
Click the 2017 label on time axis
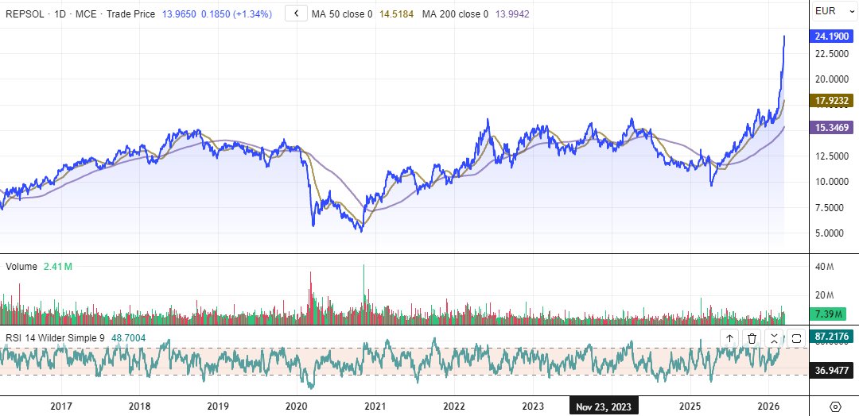[60, 406]
